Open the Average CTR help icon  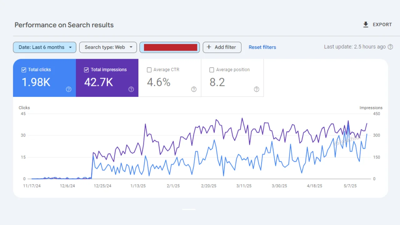[194, 89]
